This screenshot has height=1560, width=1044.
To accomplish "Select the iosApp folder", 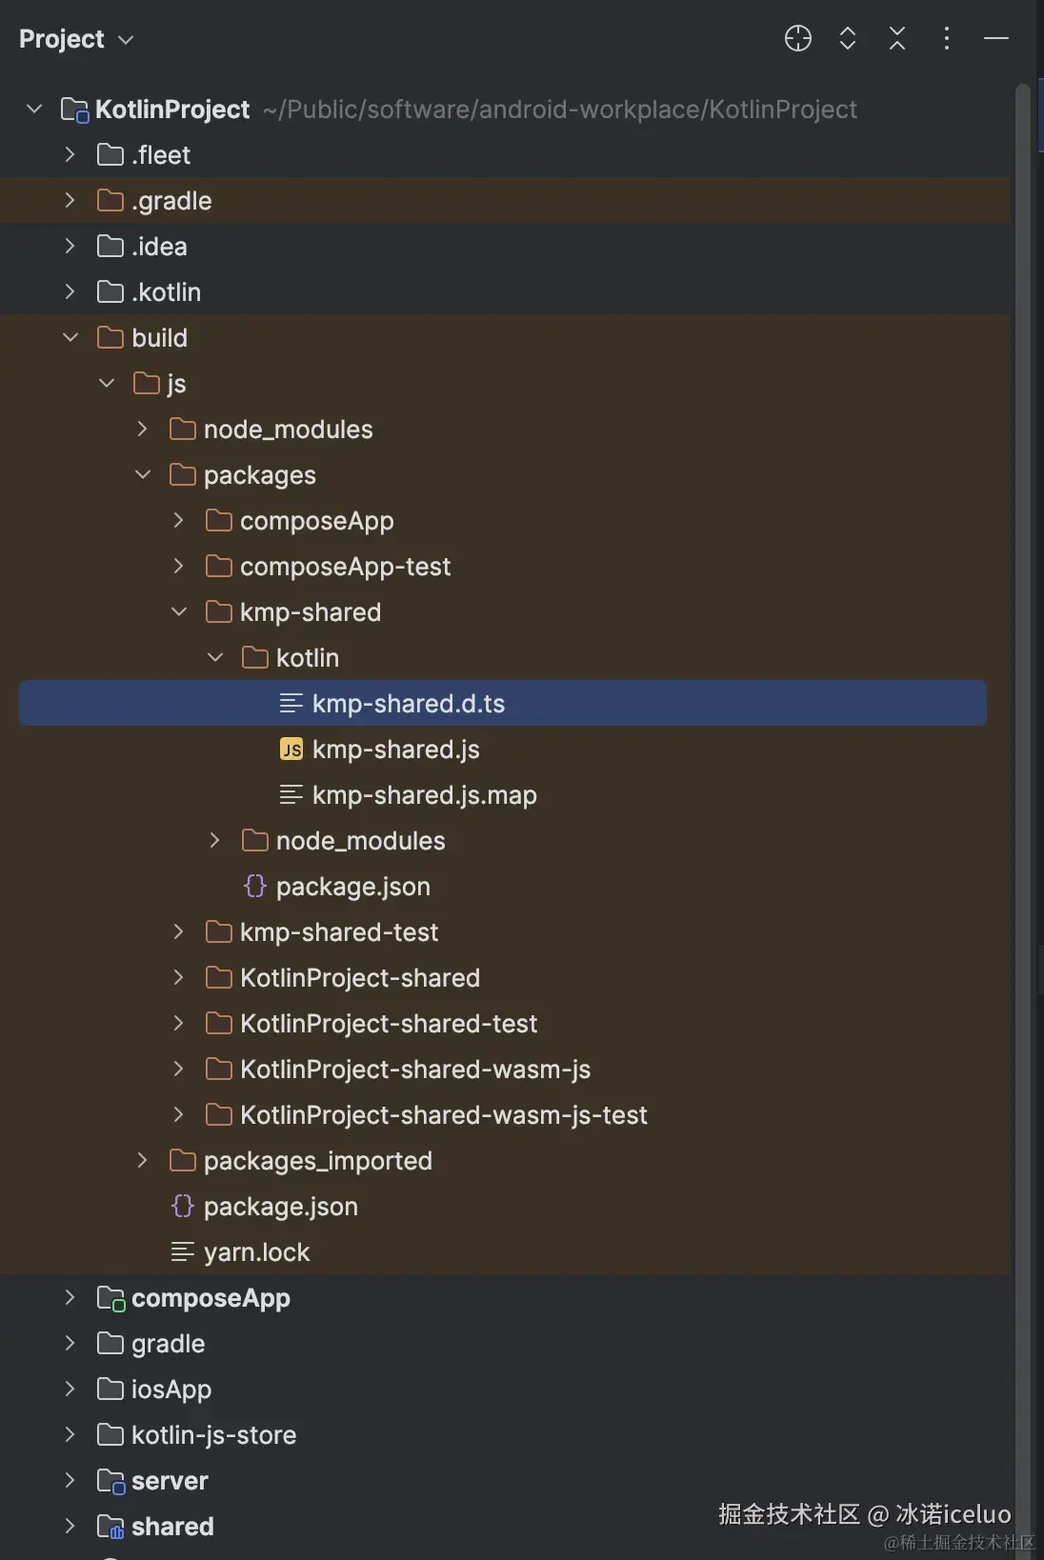I will [x=171, y=1390].
